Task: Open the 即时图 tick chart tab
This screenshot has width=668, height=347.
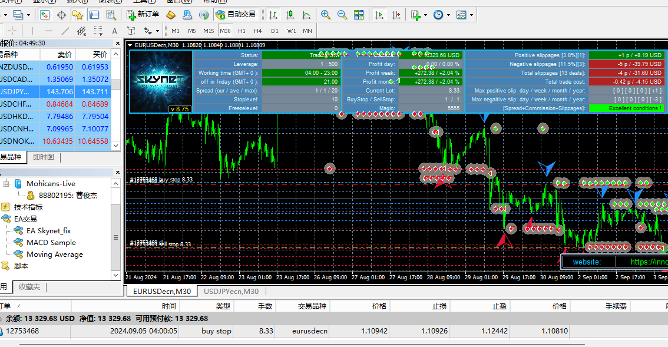Action: pyautogui.click(x=44, y=157)
